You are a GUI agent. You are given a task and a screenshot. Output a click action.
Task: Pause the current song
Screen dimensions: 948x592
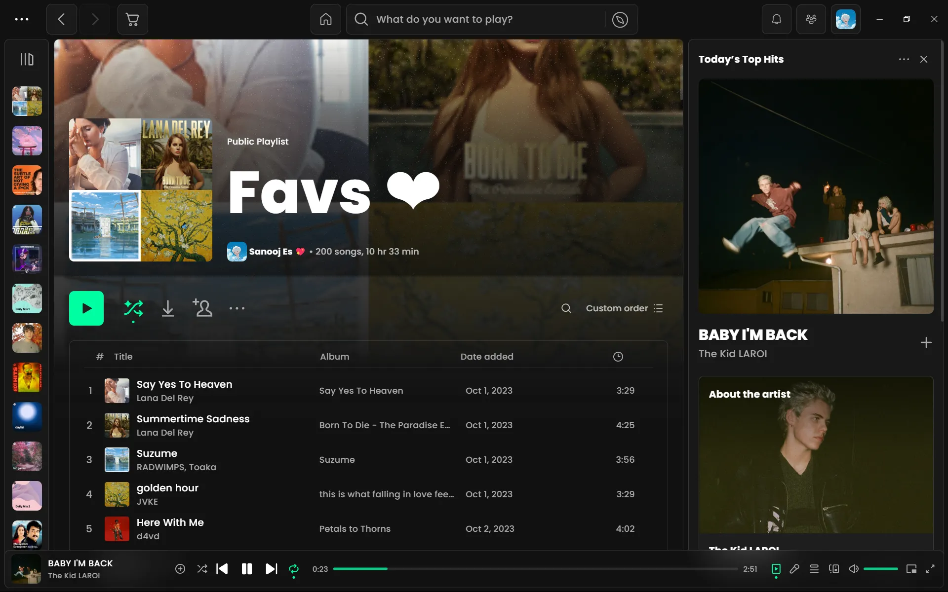pyautogui.click(x=247, y=569)
